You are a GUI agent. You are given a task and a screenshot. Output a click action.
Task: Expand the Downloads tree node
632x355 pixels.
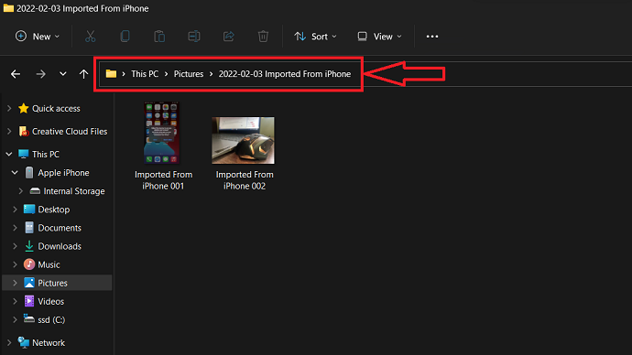[15, 246]
